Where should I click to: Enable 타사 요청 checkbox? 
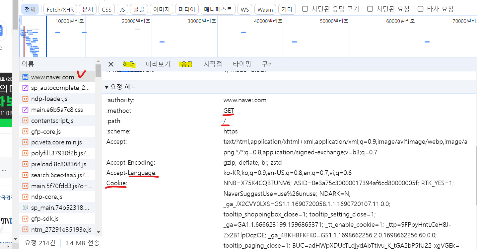tap(421, 9)
